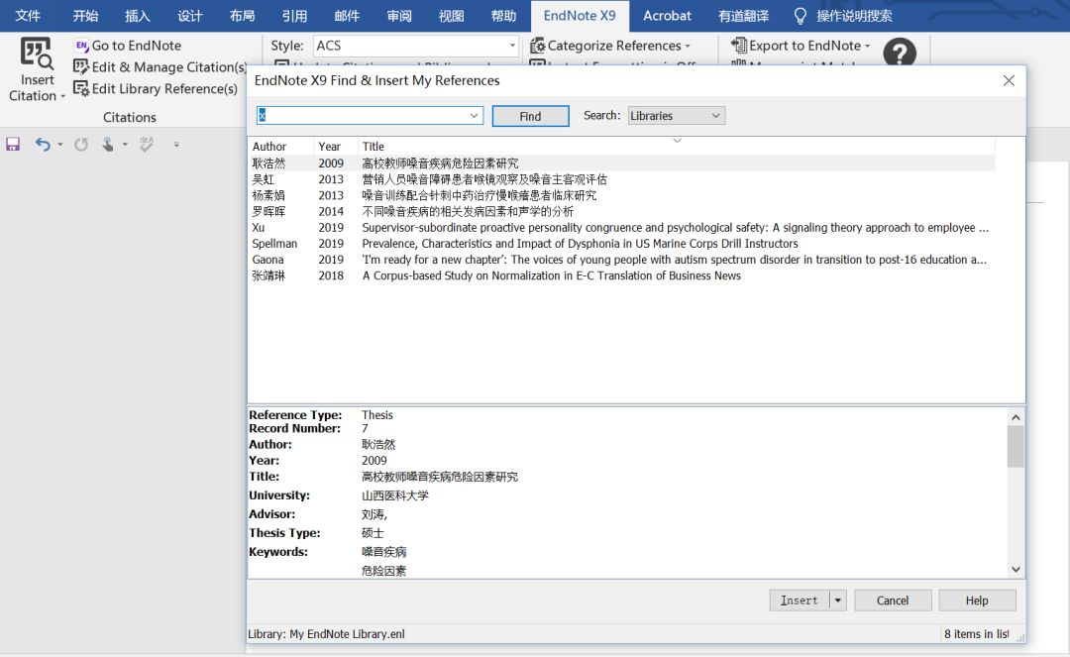Sort by the Title column header
This screenshot has height=657, width=1070.
[676, 146]
